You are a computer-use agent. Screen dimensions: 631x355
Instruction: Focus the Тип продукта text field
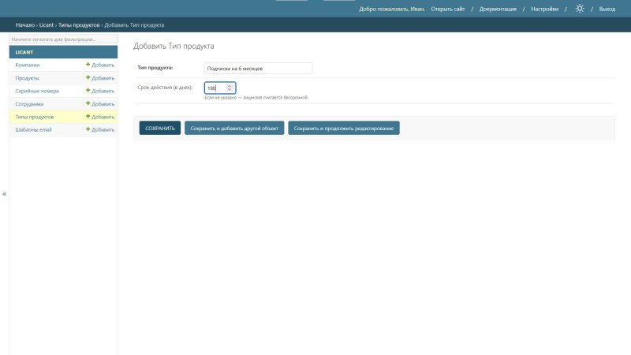(x=257, y=69)
